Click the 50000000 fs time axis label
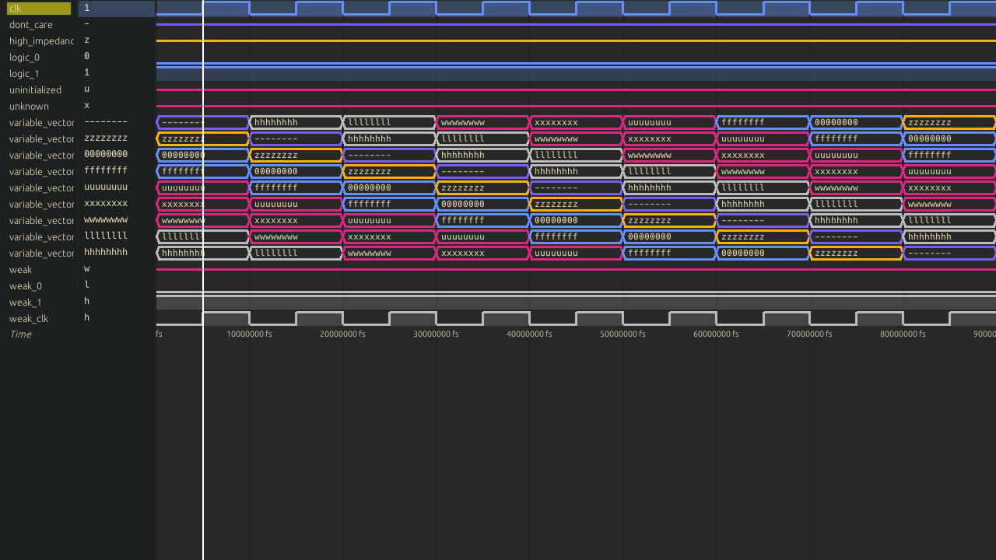This screenshot has width=996, height=560. [x=622, y=334]
